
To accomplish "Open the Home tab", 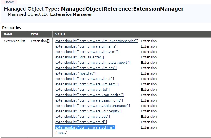I will [x=9, y=2].
